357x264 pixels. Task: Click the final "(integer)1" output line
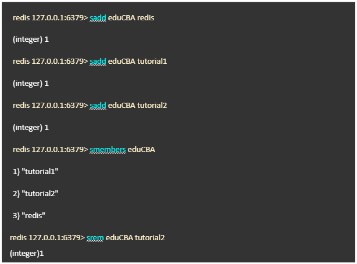[x=27, y=254]
